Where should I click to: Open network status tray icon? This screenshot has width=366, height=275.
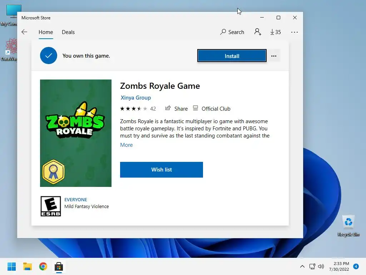click(x=312, y=266)
